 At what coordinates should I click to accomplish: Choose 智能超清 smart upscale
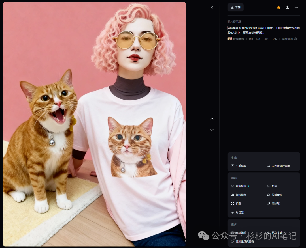point(240,186)
